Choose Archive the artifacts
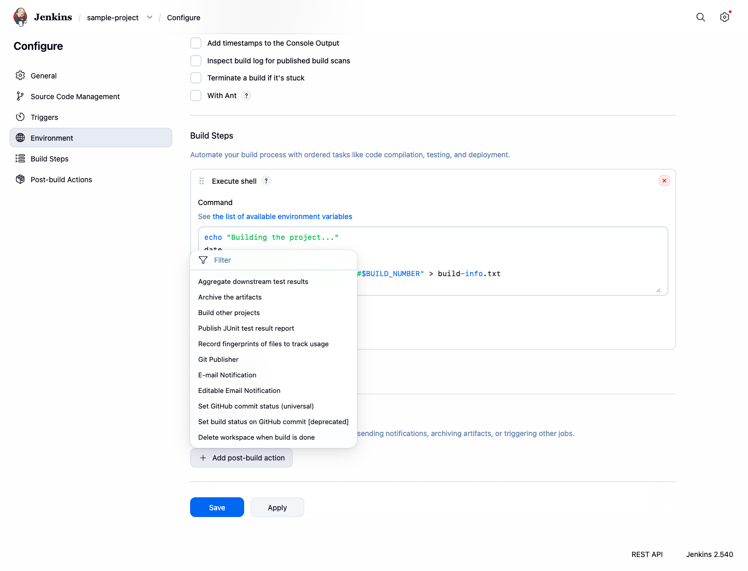The height and width of the screenshot is (571, 748). 273,297
